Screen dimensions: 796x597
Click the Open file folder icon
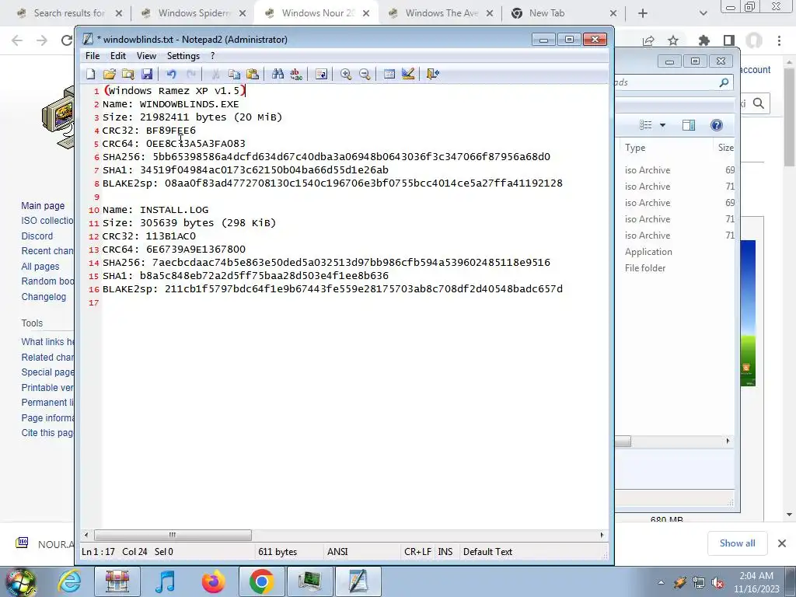[109, 74]
